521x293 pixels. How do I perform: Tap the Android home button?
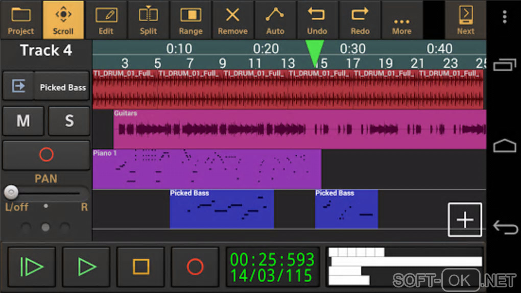(x=504, y=145)
